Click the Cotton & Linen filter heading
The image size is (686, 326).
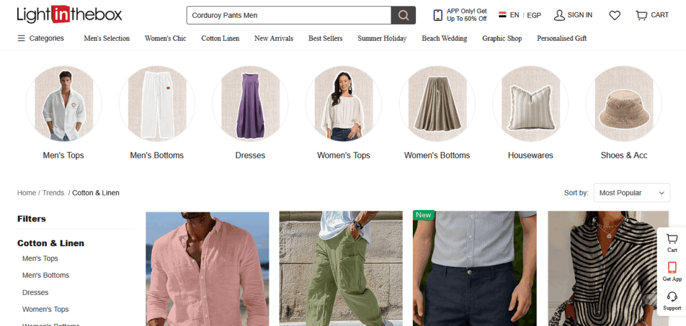click(51, 243)
